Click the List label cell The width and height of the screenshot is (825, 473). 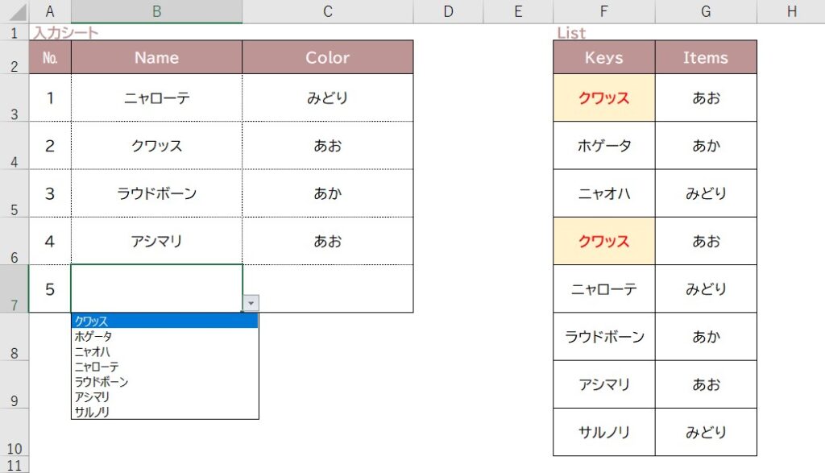[571, 33]
